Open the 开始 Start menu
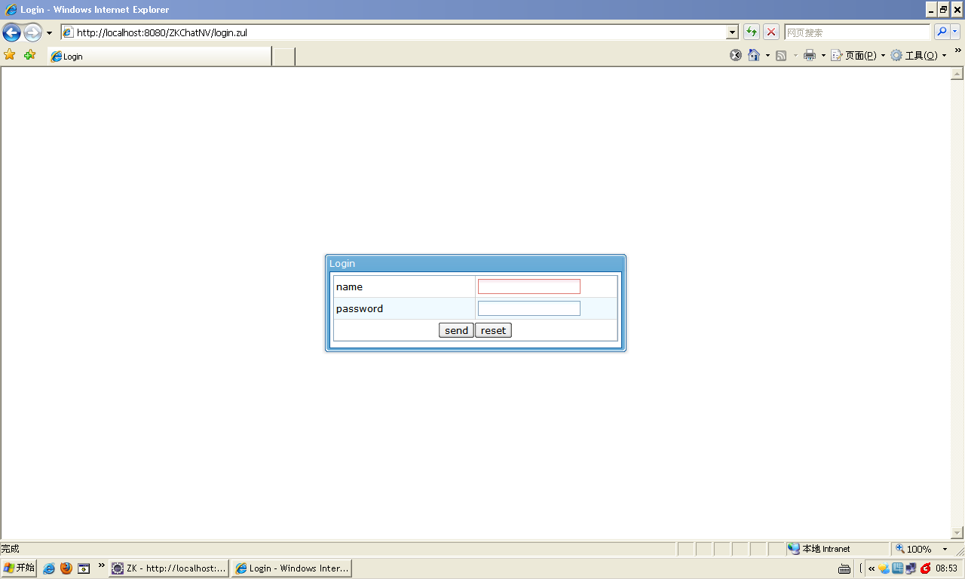The width and height of the screenshot is (965, 579). pos(19,568)
